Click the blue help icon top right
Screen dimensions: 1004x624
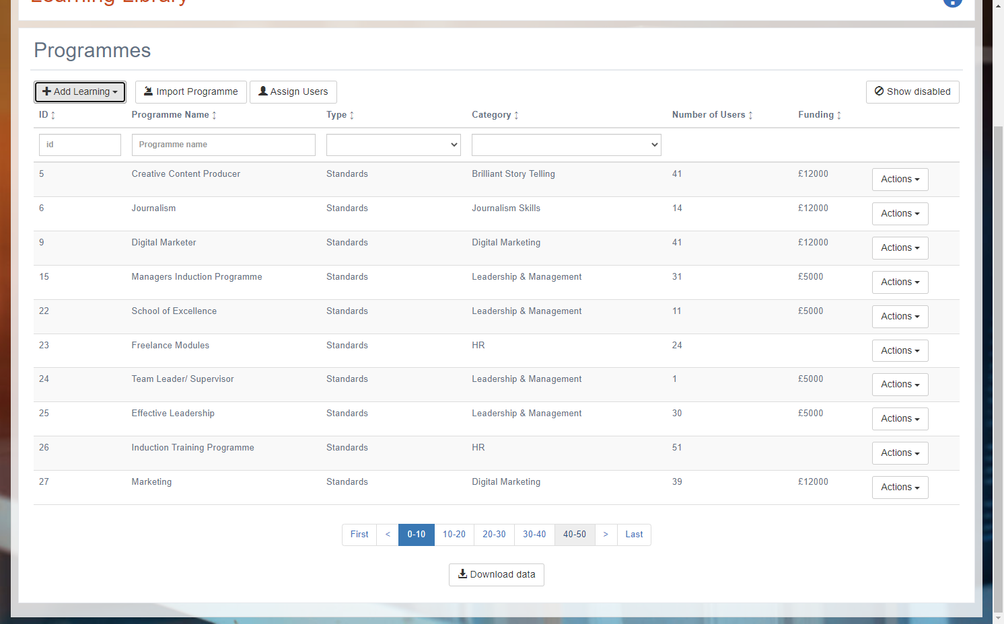(x=953, y=2)
